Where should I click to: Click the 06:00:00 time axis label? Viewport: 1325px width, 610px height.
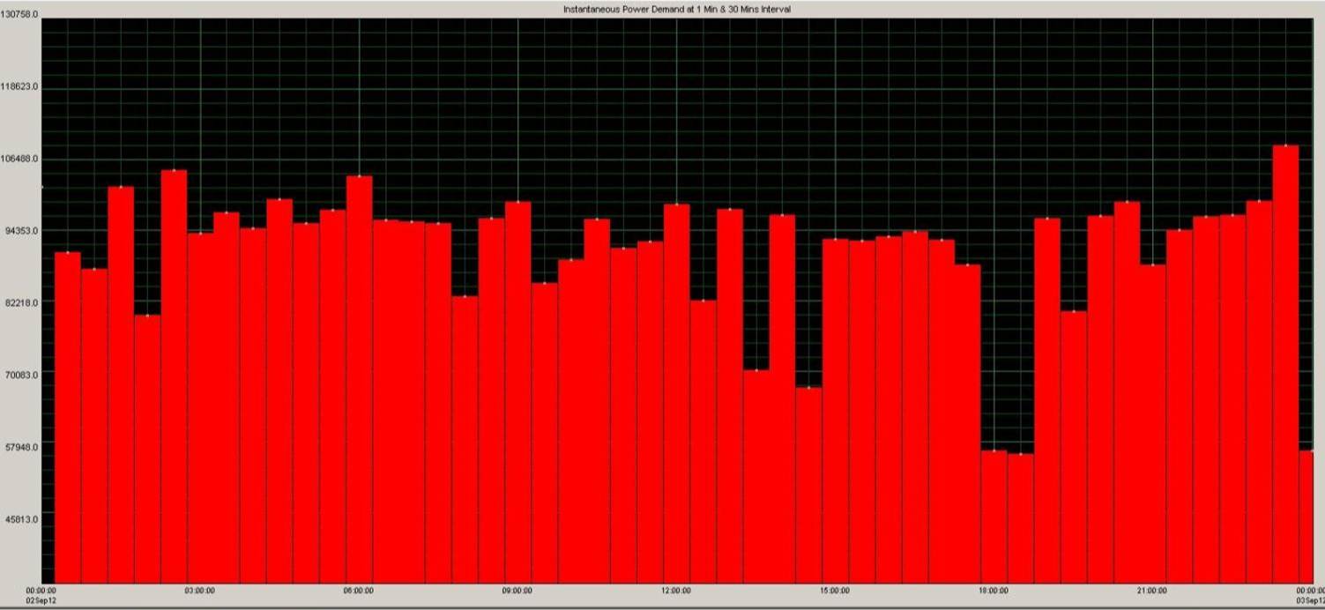[358, 591]
